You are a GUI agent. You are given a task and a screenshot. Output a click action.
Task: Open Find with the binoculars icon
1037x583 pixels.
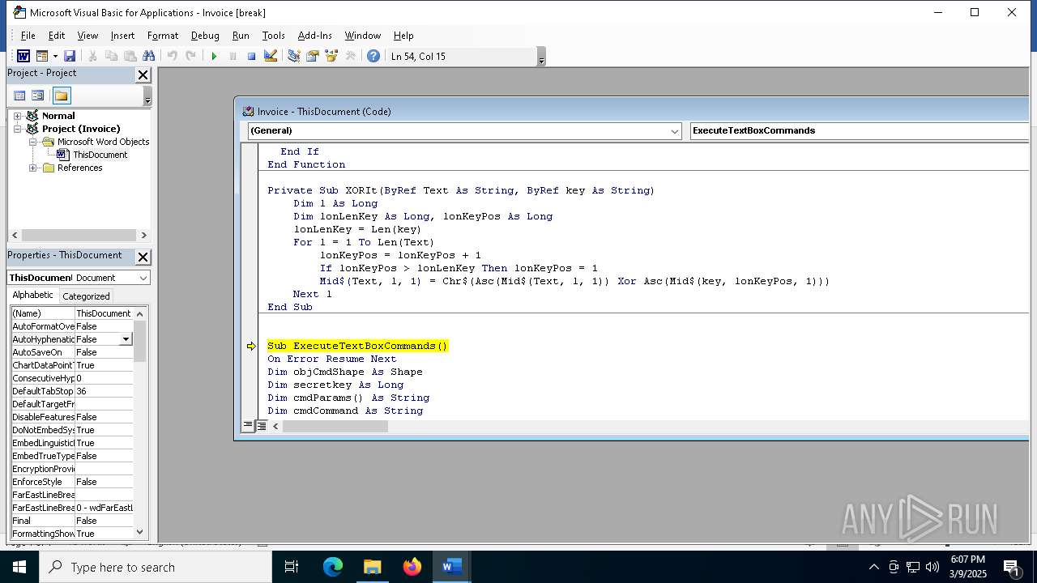pos(148,56)
